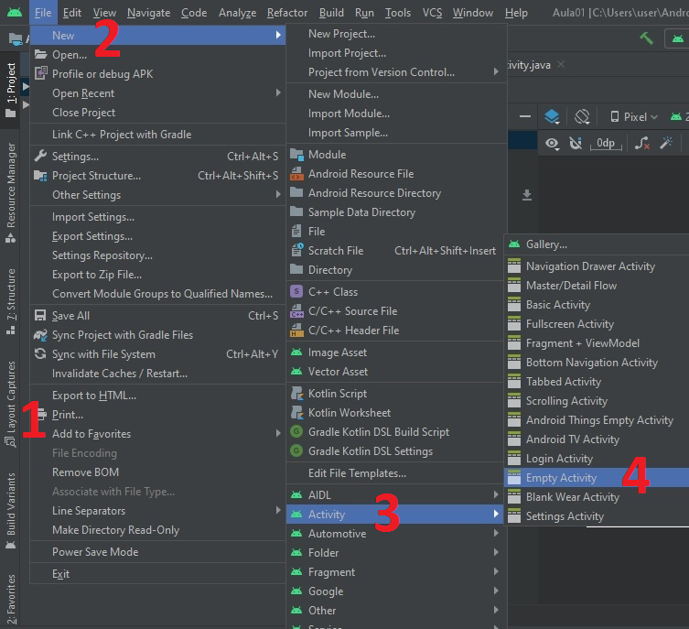The image size is (689, 629).
Task: Expand Other Settings submenu
Action: (x=157, y=195)
